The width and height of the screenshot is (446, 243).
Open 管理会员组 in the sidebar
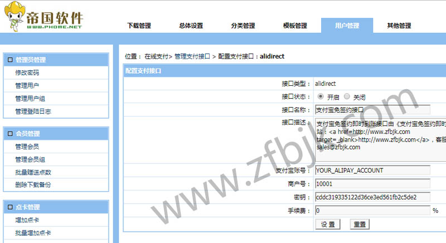30,159
